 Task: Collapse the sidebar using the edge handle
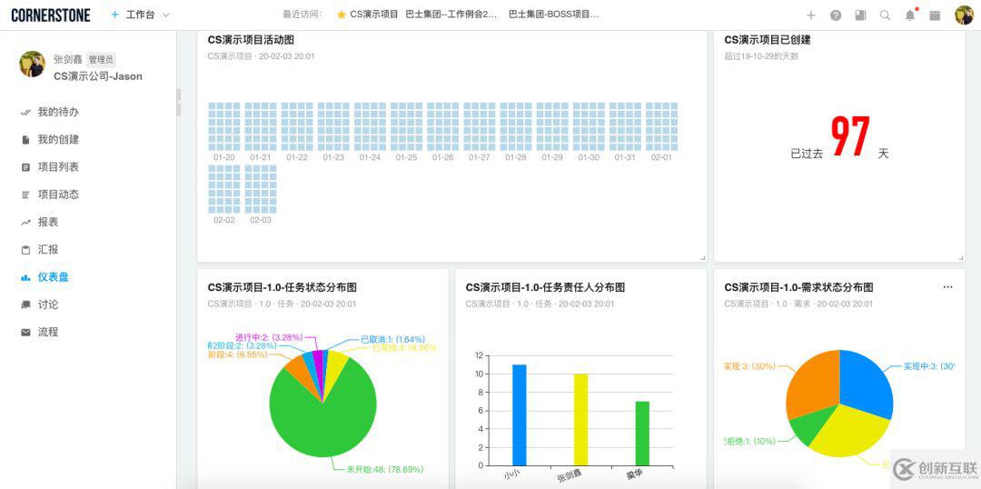point(179,102)
